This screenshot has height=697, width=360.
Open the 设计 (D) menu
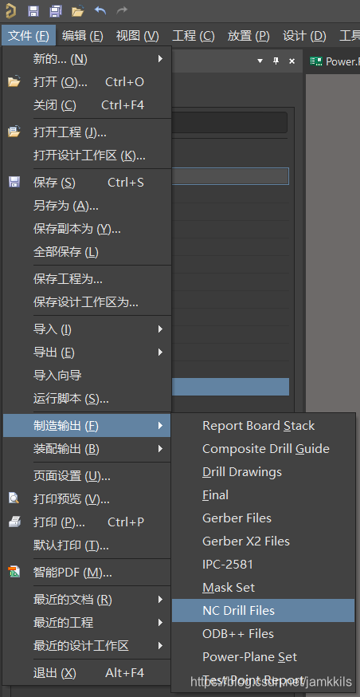[x=304, y=36]
